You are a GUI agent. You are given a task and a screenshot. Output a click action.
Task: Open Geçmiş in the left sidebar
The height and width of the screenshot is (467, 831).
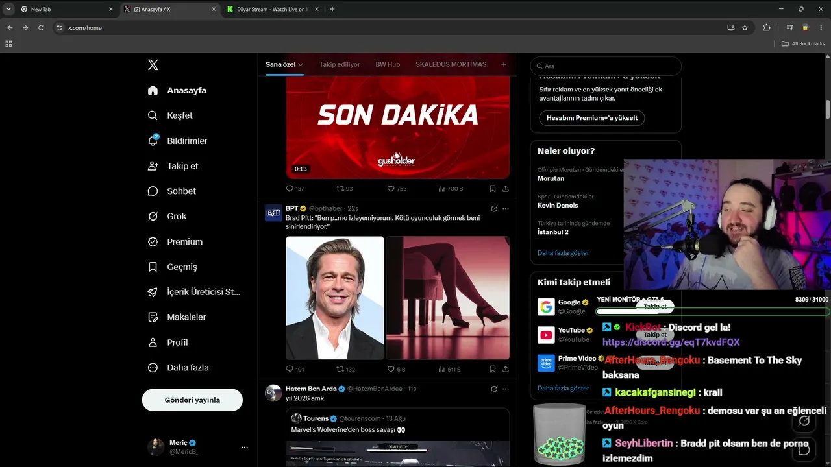tap(172, 267)
